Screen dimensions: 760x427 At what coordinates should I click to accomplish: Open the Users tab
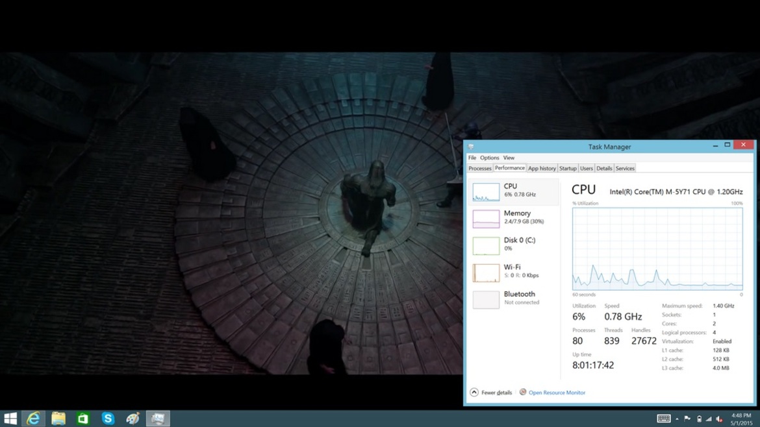(587, 169)
